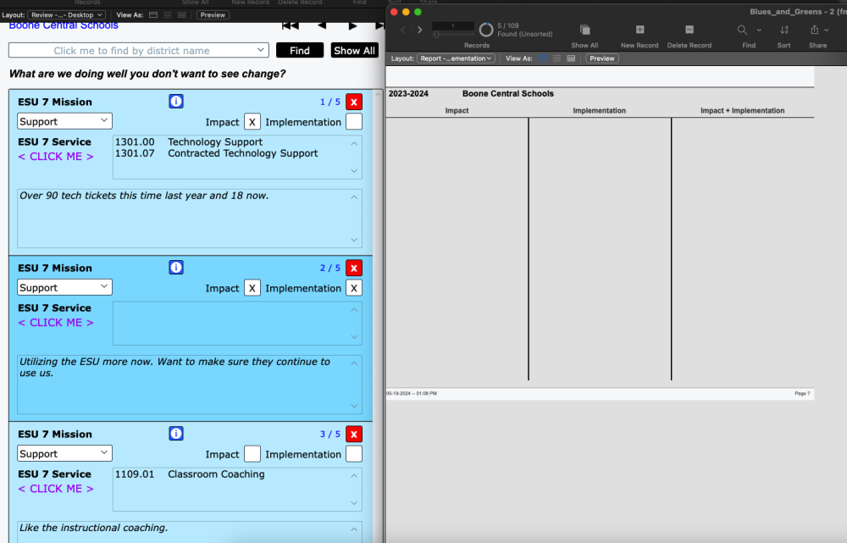Screen dimensions: 847x543
Task: Check the Impact box on third entry
Action: click(252, 454)
